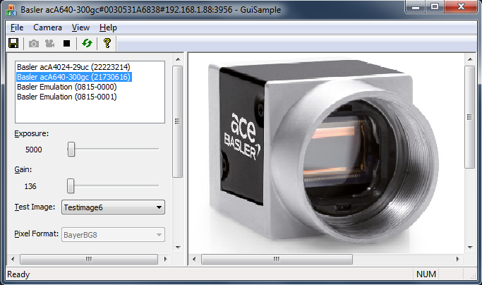Click the image view horizontal scrollbar thumb
Screen dimensions: 482x285
click(x=277, y=259)
